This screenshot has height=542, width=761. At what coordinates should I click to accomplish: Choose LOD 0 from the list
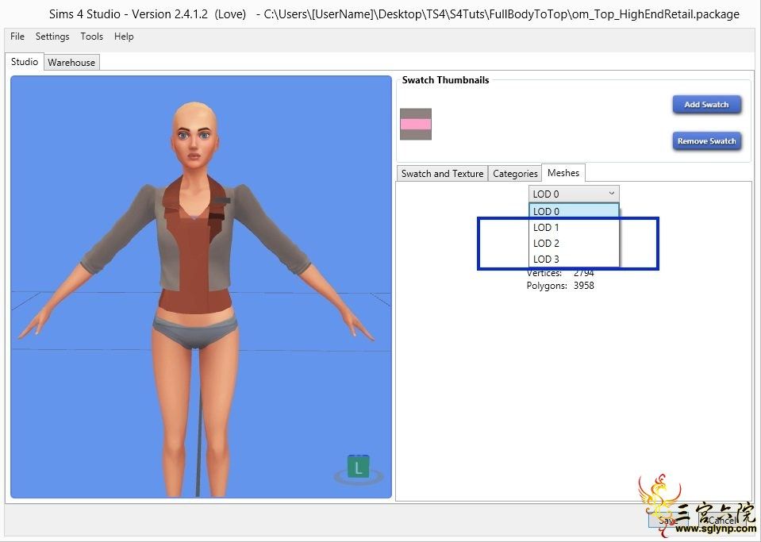pos(574,212)
